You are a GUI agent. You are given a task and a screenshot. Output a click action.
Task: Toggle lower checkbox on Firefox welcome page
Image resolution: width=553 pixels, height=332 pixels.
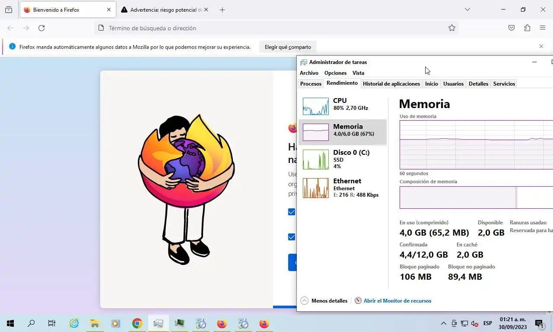[x=292, y=237]
